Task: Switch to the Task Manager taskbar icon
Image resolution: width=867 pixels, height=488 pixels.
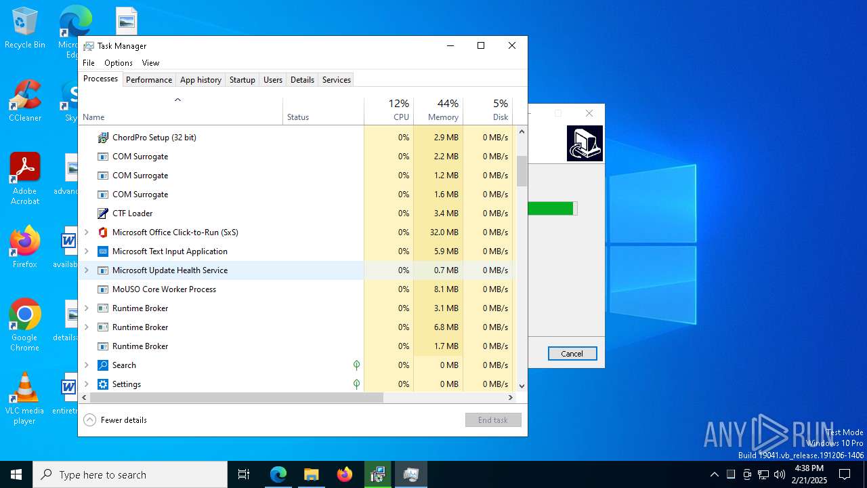Action: [x=411, y=474]
